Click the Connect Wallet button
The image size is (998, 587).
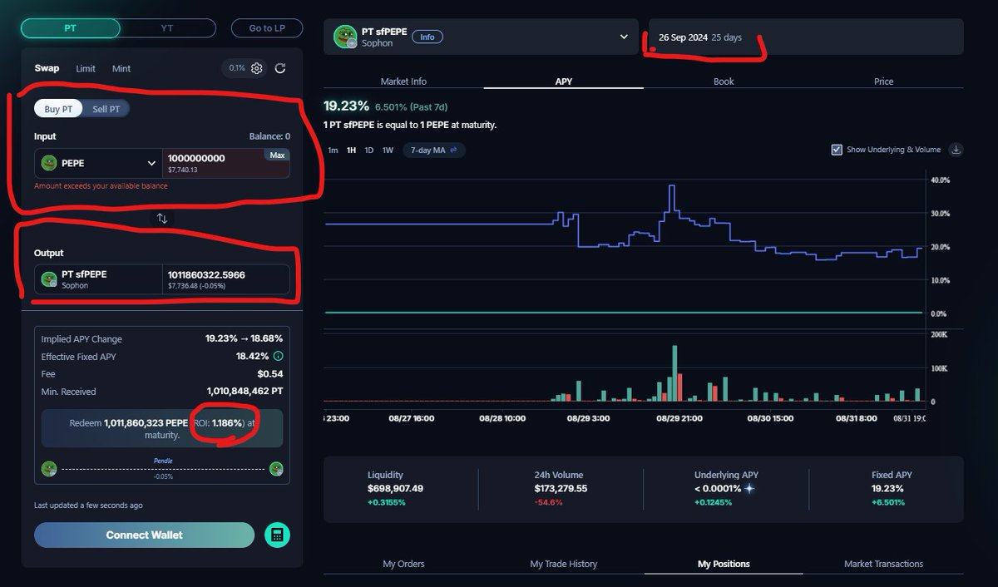144,535
